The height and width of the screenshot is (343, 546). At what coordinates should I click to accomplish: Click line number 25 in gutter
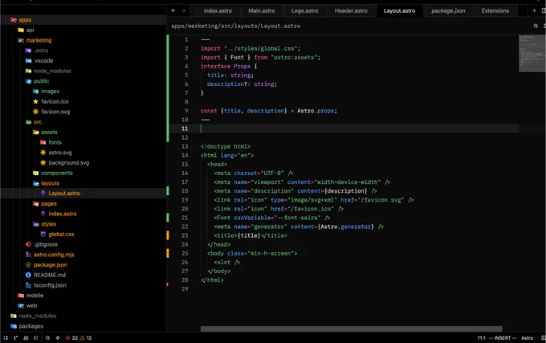pyautogui.click(x=185, y=253)
